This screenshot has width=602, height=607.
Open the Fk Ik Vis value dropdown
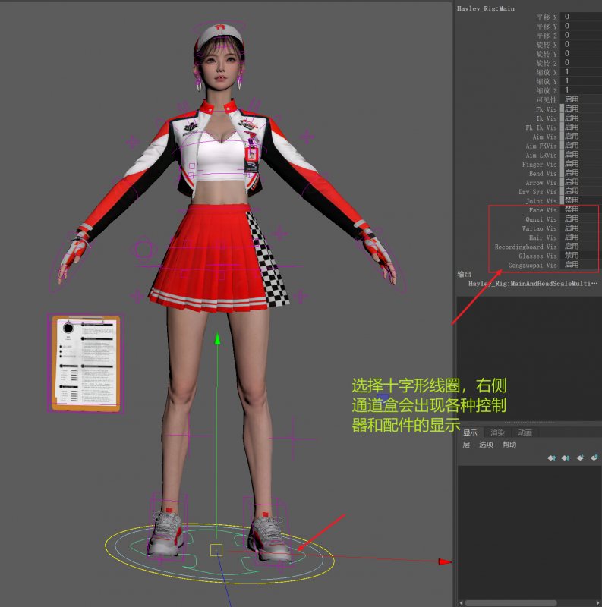point(581,127)
